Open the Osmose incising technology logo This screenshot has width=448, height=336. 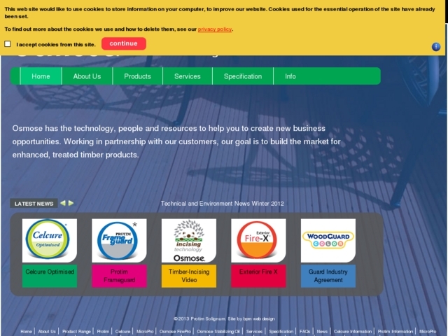click(x=188, y=240)
